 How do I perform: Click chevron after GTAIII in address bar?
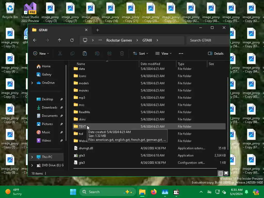157,40
